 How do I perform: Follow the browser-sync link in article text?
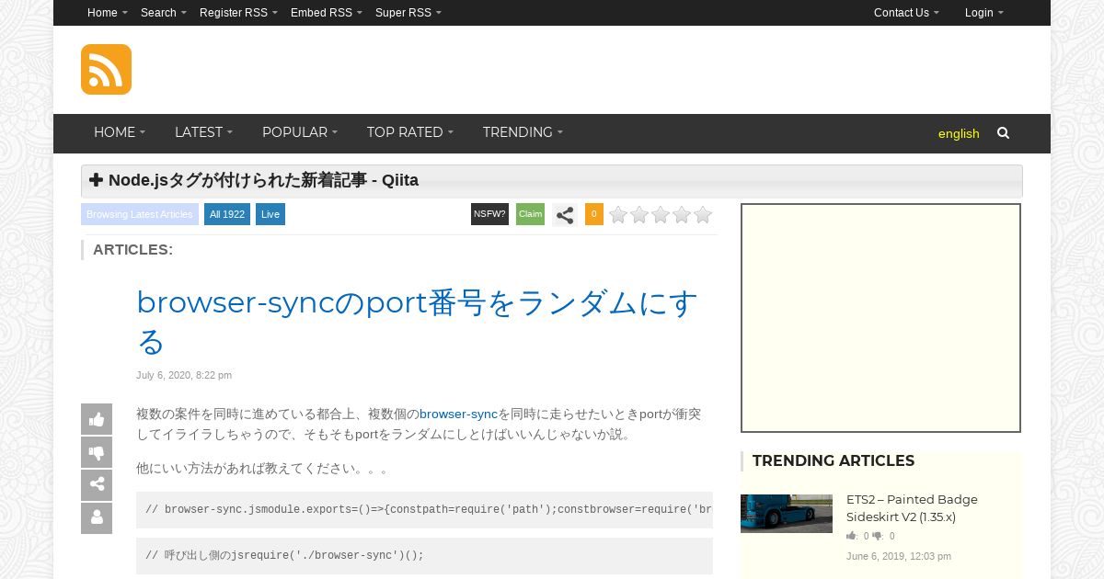coord(458,414)
